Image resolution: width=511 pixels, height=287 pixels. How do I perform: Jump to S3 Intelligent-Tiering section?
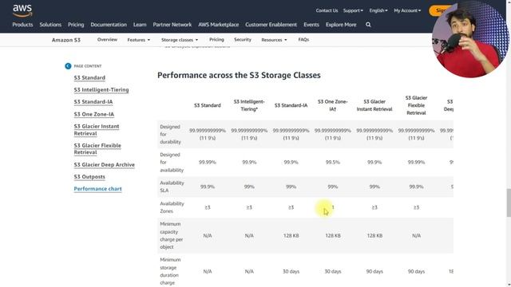[101, 90]
